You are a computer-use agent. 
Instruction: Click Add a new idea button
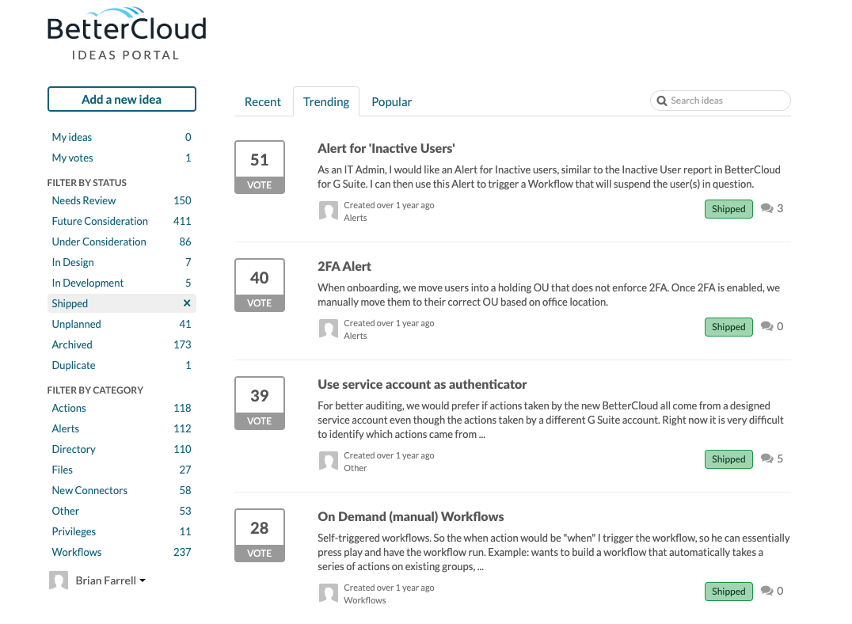(122, 100)
